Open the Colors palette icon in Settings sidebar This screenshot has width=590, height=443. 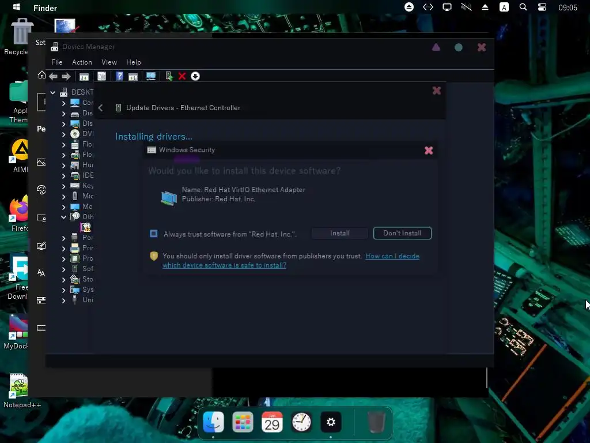[x=41, y=189]
